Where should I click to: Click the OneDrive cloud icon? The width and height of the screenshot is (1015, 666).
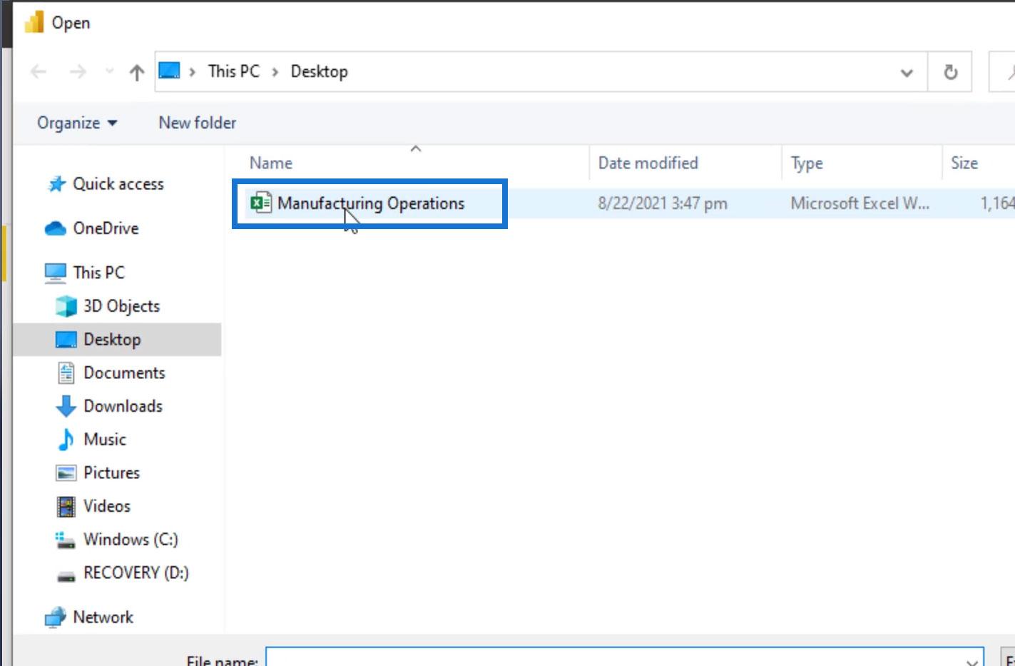(55, 228)
